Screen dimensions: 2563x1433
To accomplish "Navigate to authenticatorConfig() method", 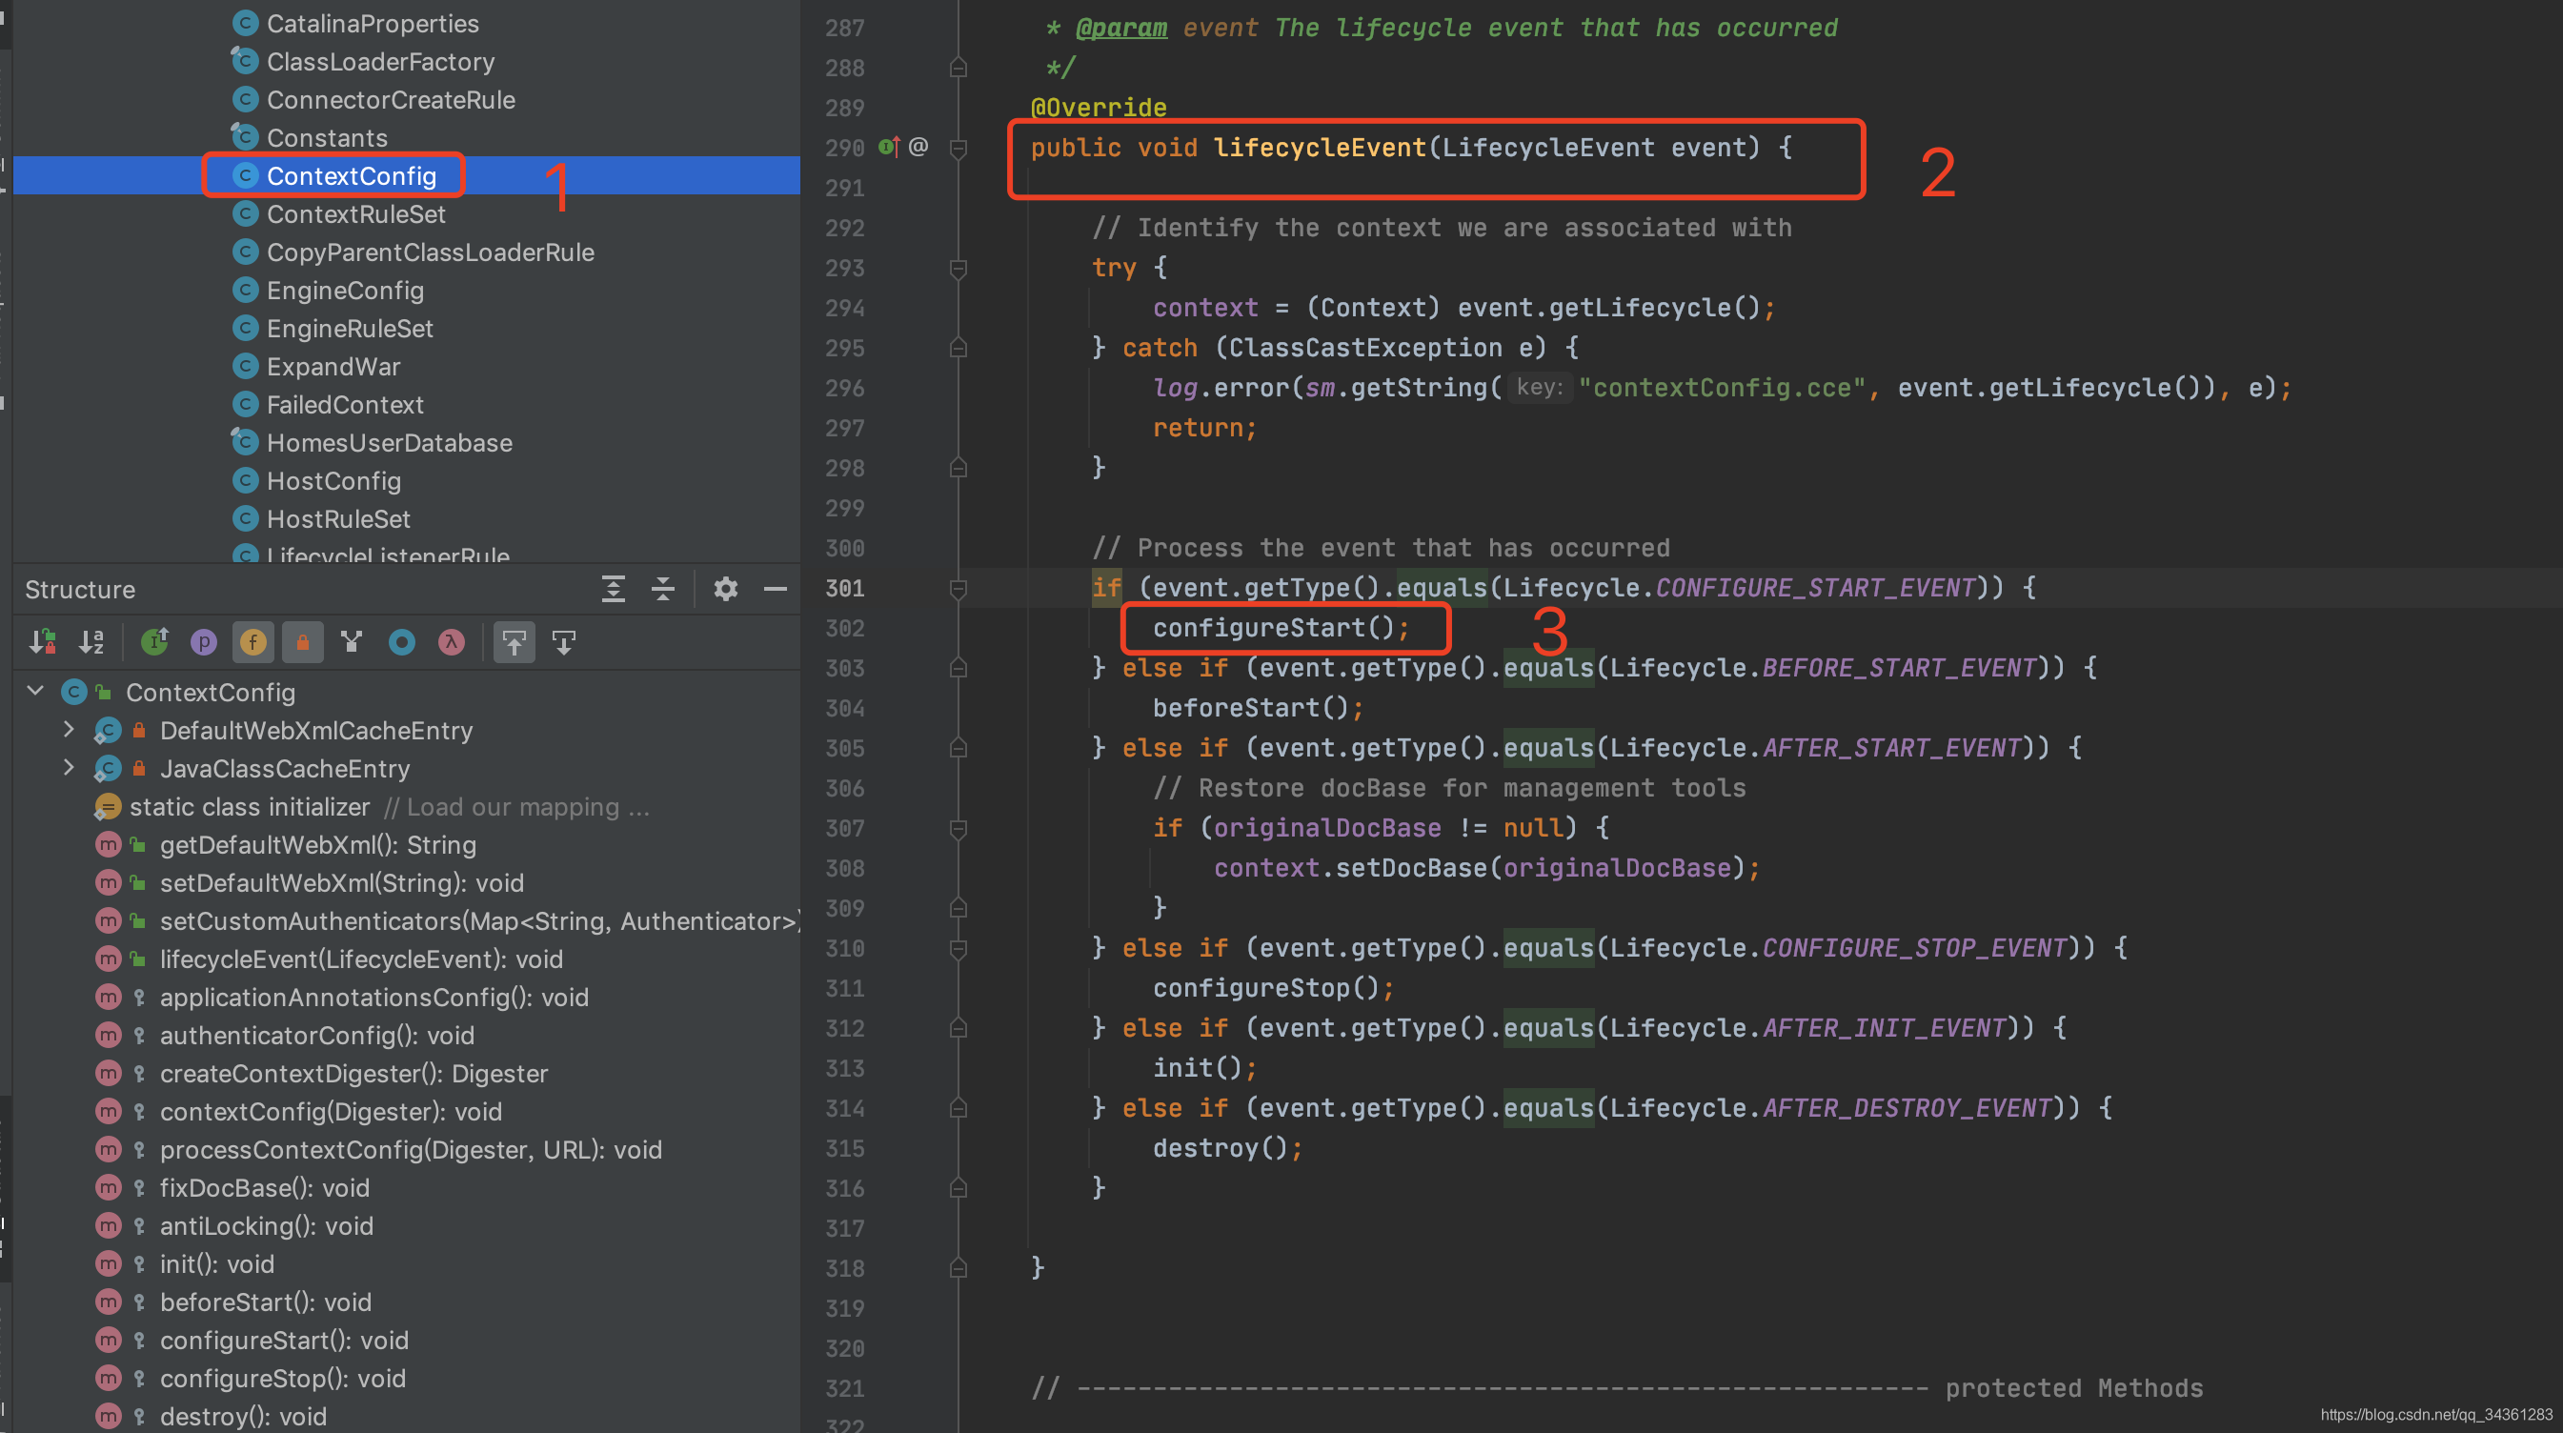I will pyautogui.click(x=316, y=1035).
